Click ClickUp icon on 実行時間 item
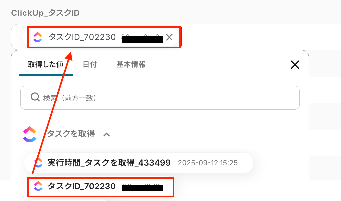Viewport: 341px width, 201px height. pyautogui.click(x=38, y=163)
